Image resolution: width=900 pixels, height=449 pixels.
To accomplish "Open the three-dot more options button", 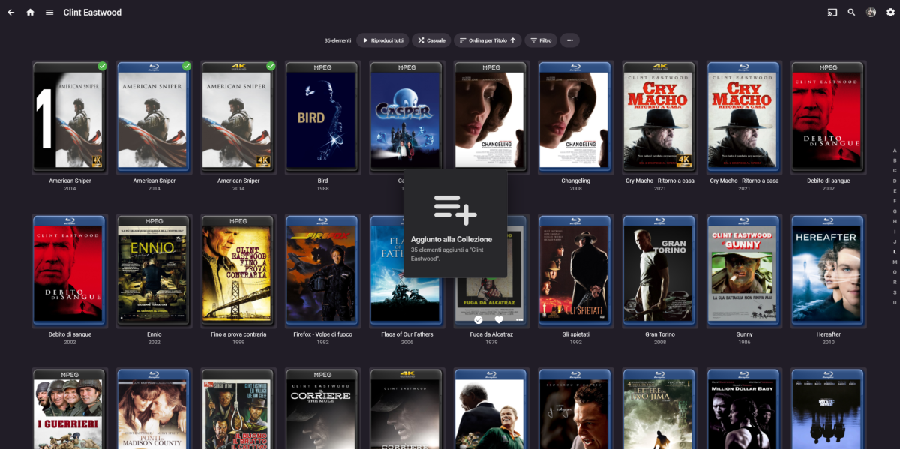I will (570, 40).
